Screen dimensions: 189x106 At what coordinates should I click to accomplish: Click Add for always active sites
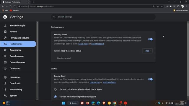point(147,51)
